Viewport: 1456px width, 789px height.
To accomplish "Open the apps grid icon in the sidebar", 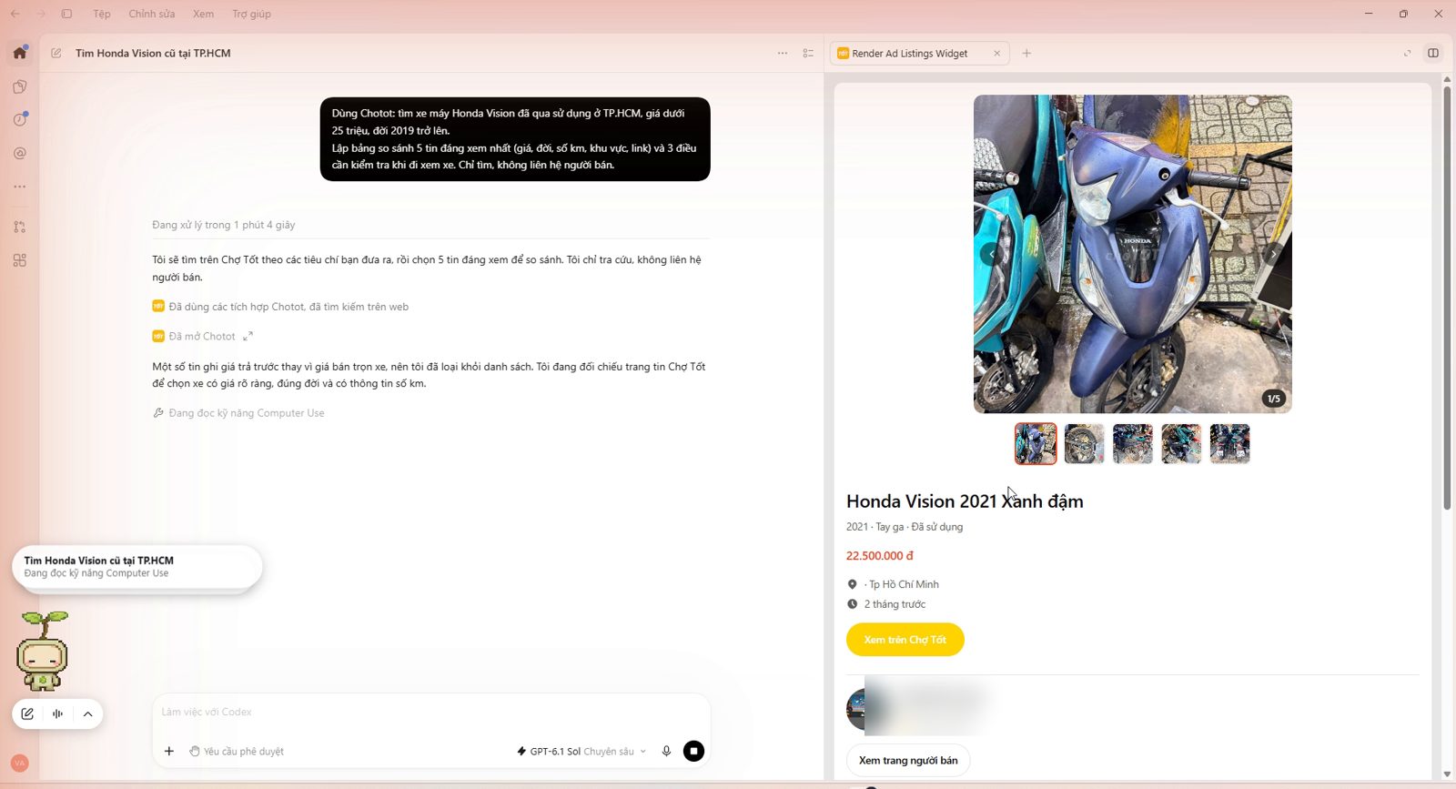I will [20, 261].
